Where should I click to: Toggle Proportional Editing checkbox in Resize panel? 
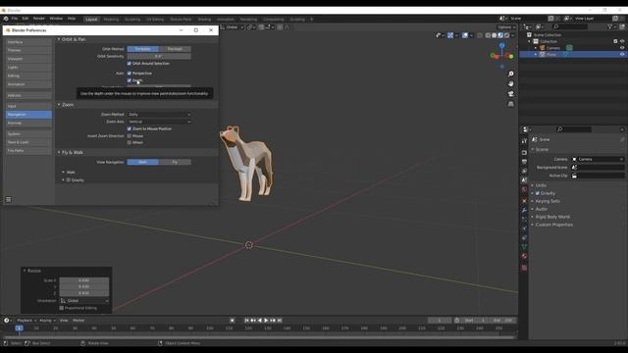(61, 308)
